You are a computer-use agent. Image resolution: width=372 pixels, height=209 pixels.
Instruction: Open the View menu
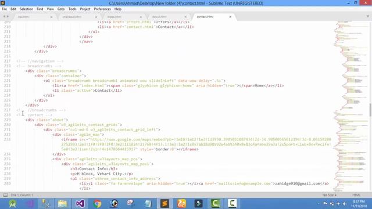pyautogui.click(x=50, y=9)
